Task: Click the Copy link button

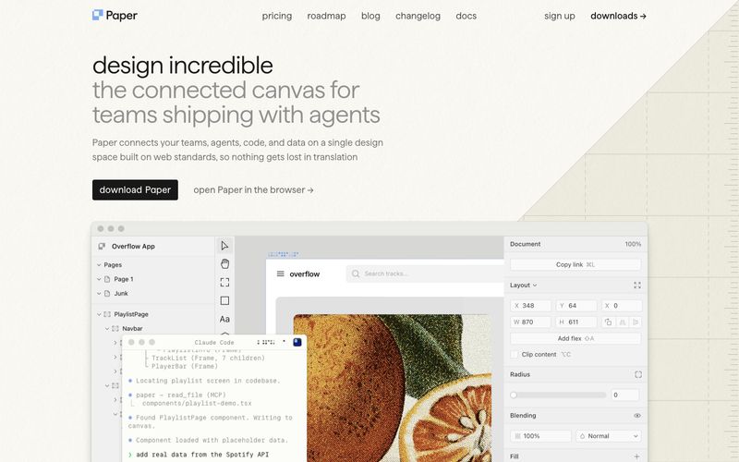Action: click(x=575, y=264)
